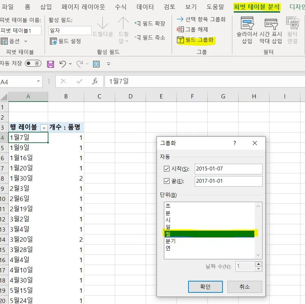Click the 피벗 테이블 이름 field
Image resolution: width=305 pixels, height=304 pixels.
coord(20,31)
